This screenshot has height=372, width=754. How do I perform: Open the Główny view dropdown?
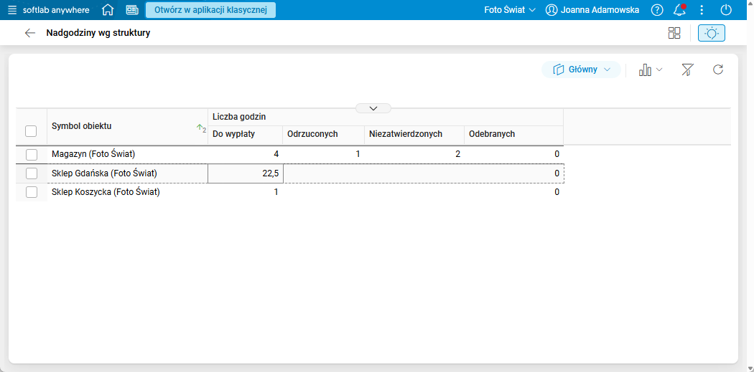pyautogui.click(x=582, y=70)
